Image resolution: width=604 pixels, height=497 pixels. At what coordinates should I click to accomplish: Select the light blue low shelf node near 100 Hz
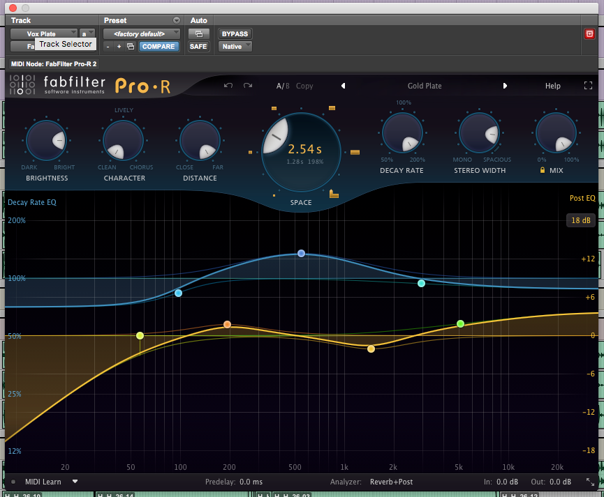point(178,293)
